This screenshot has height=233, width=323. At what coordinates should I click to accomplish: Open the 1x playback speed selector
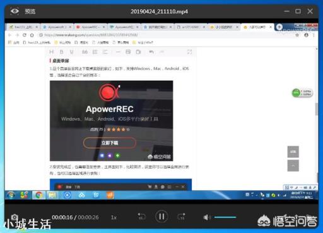point(114,217)
